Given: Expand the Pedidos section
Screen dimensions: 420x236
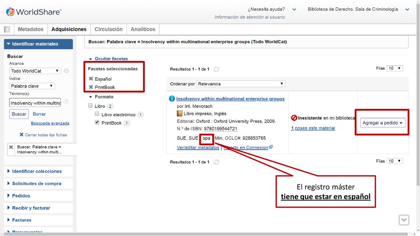Looking at the screenshot, I should pyautogui.click(x=38, y=195).
